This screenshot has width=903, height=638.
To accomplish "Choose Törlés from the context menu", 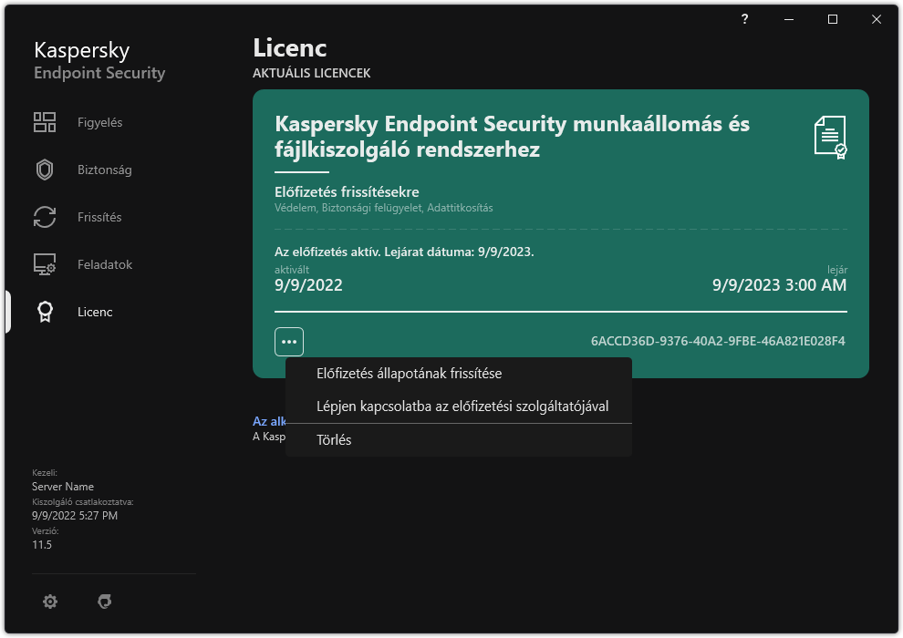I will pyautogui.click(x=333, y=439).
